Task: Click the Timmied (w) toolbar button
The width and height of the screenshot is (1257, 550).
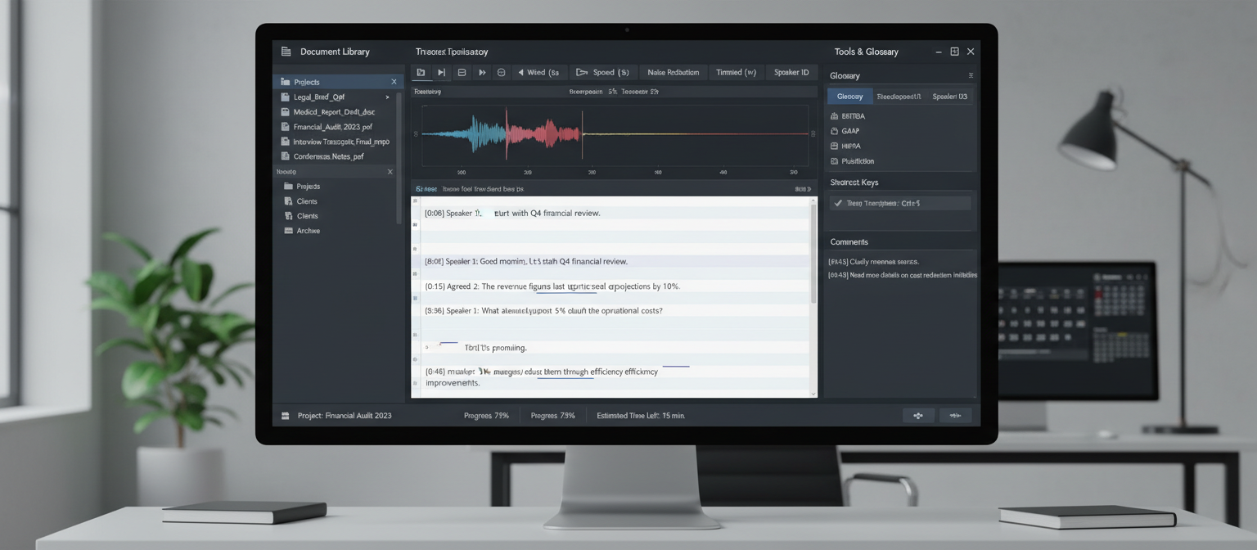Action: (x=736, y=72)
